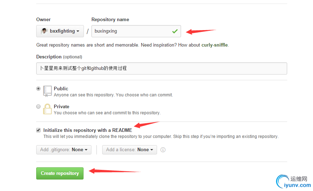Click the iyunv.com watermark logo

point(293,181)
